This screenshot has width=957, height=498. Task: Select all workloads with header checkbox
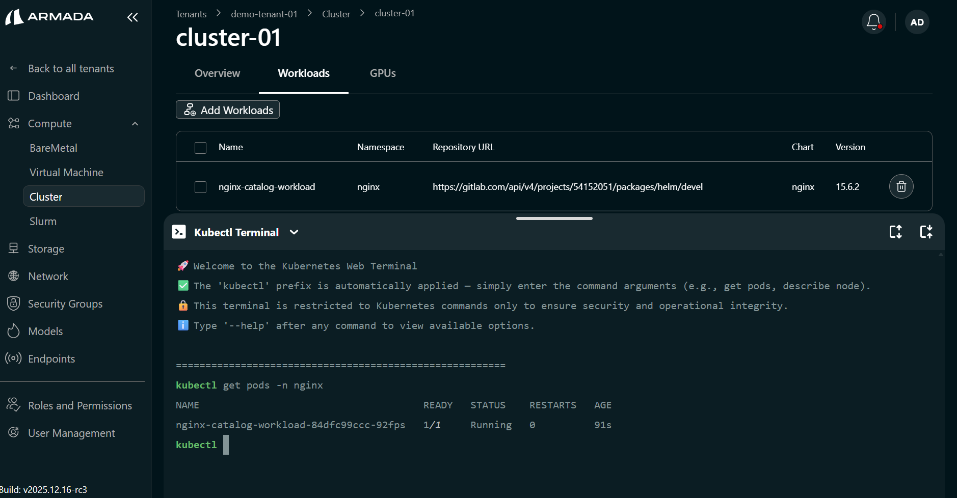coord(200,148)
